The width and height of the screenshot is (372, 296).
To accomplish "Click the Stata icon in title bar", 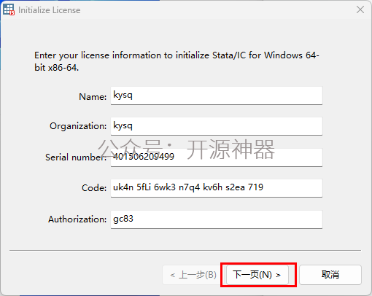I will 9,9.
